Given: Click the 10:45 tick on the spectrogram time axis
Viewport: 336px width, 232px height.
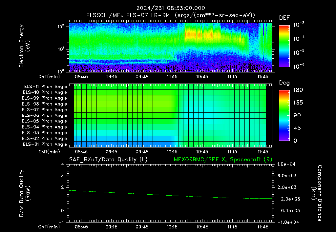Looking at the screenshot, I should (202, 77).
